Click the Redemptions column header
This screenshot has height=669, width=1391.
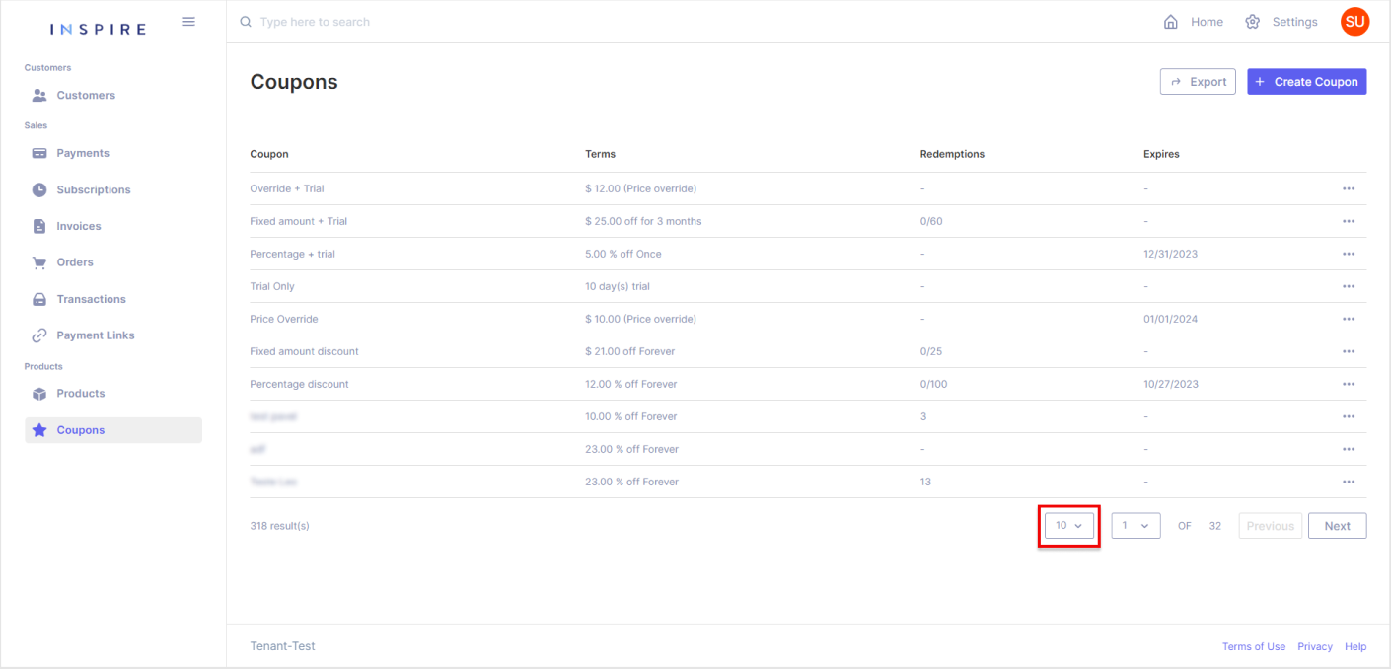tap(952, 154)
